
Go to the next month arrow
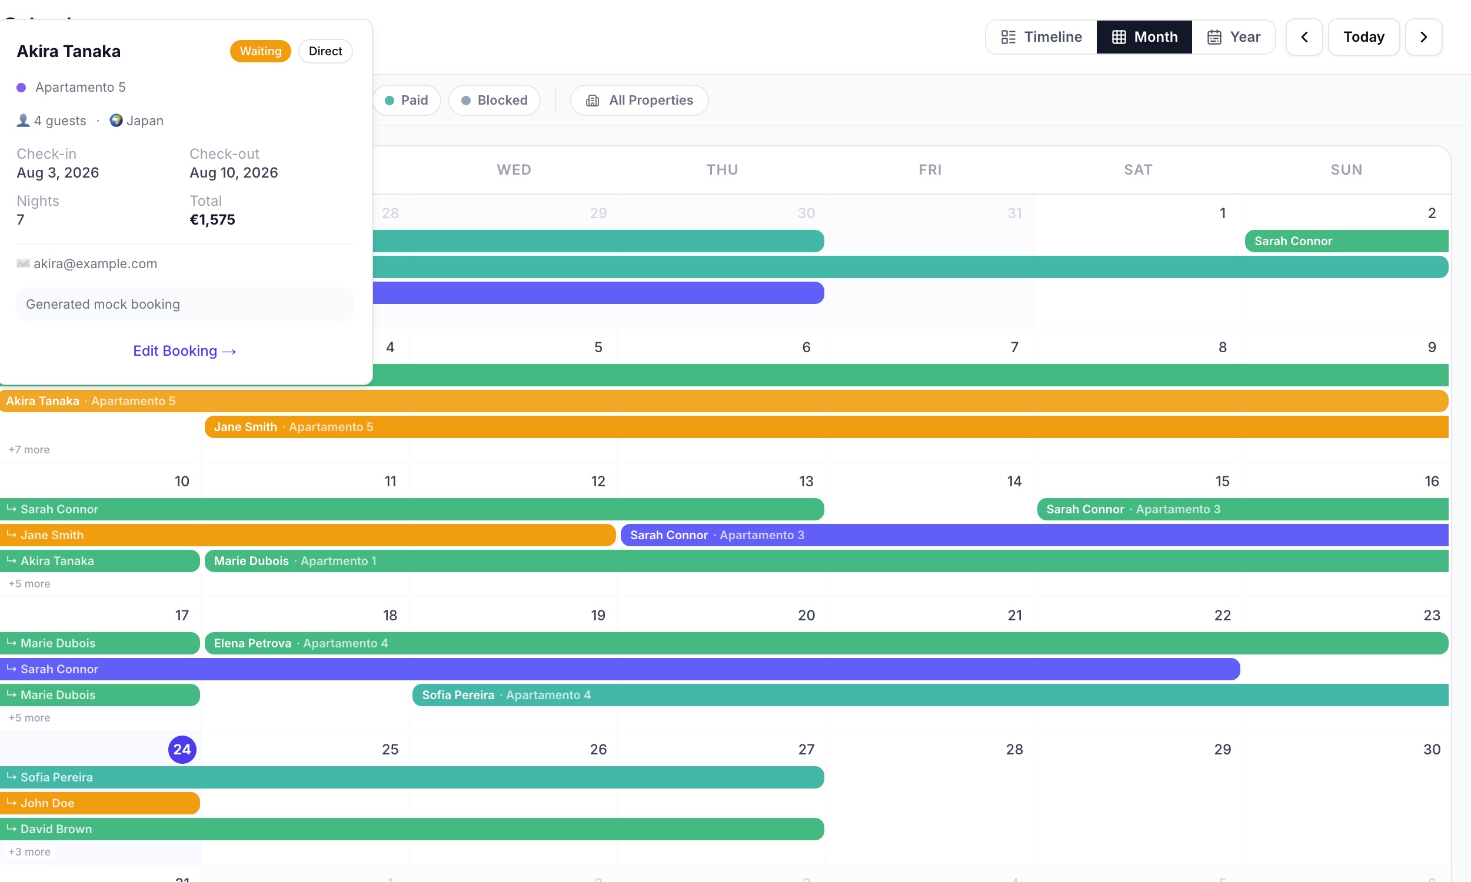[1423, 37]
